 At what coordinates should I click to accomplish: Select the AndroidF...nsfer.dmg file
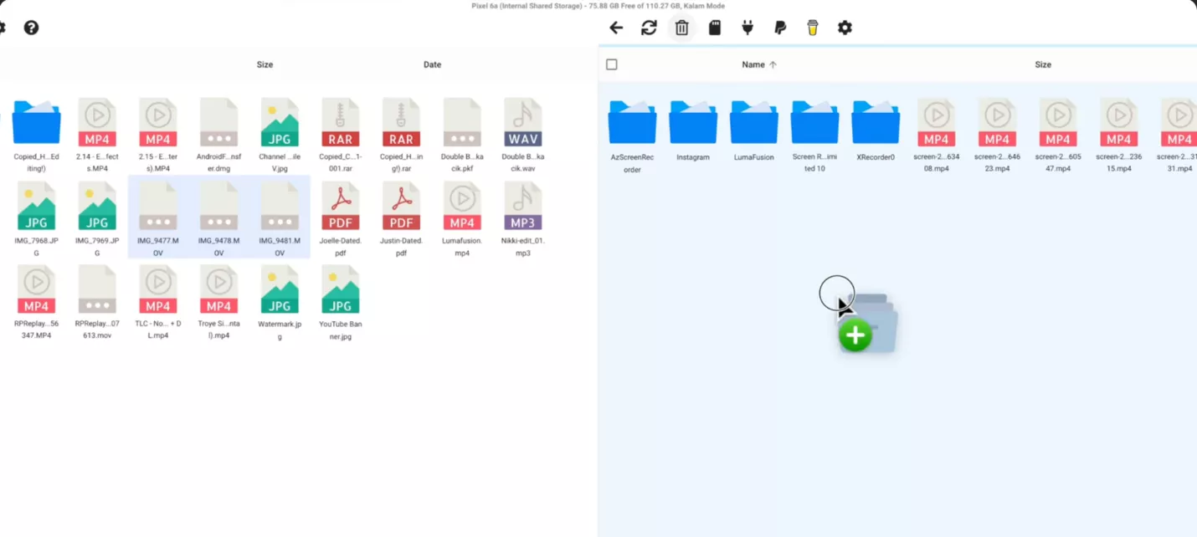coord(218,136)
